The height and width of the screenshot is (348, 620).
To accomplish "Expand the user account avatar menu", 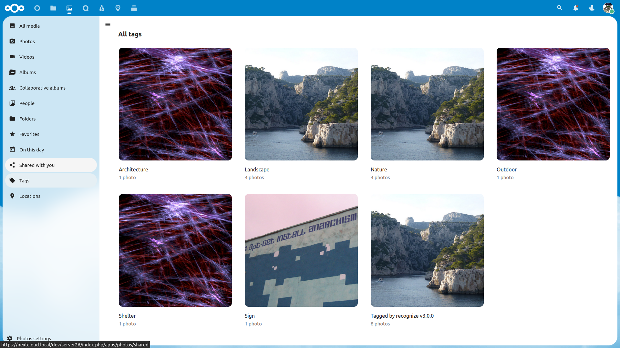I will (x=609, y=8).
